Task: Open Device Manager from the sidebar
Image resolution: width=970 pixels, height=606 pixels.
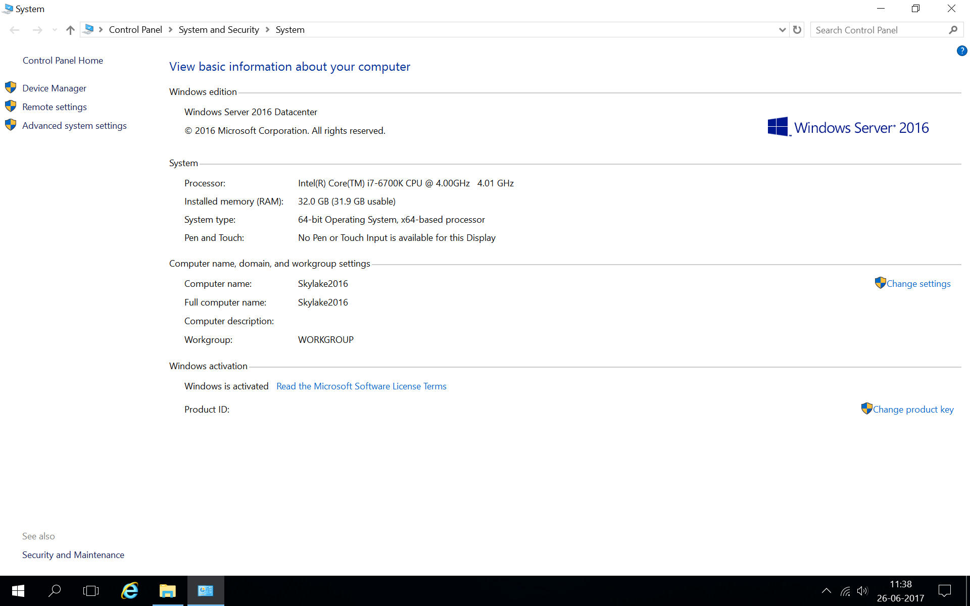Action: pos(54,88)
